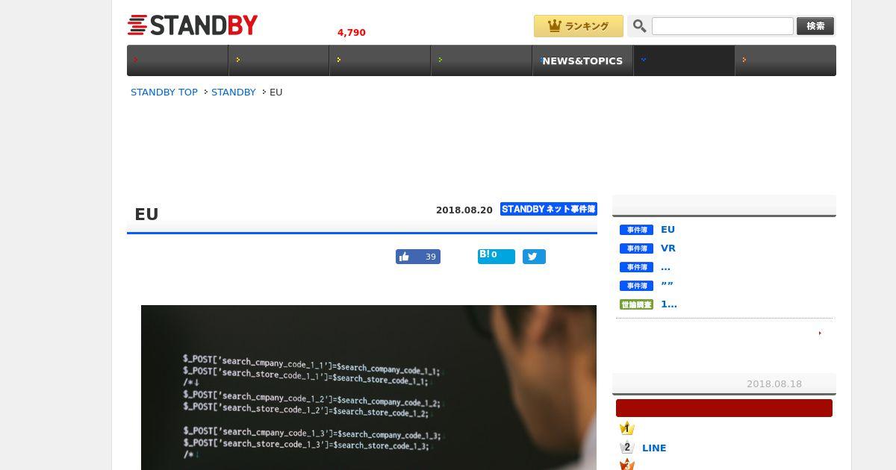Focus the header search input field
The width and height of the screenshot is (896, 470).
point(722,26)
